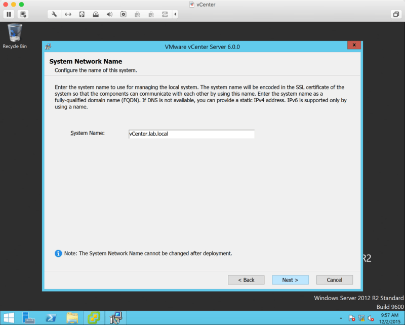Image resolution: width=405 pixels, height=325 pixels.
Task: Open virtual machine settings wrench
Action: pyautogui.click(x=54, y=14)
